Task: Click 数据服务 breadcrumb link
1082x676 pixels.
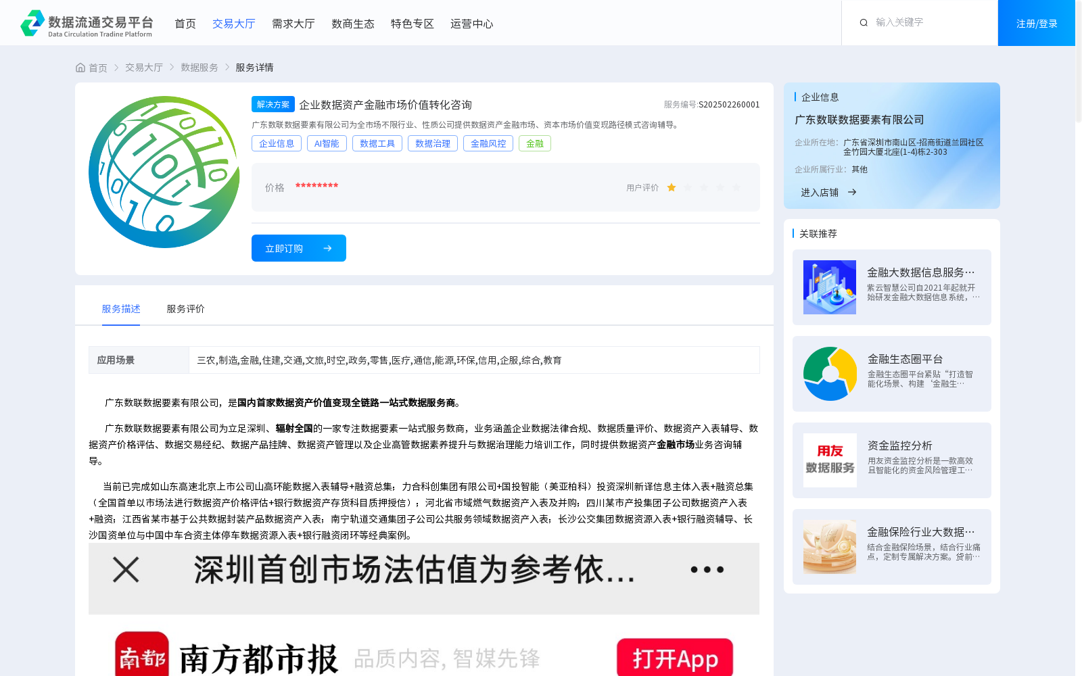Action: click(x=199, y=68)
